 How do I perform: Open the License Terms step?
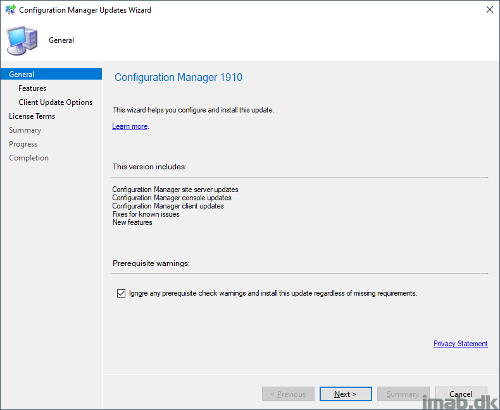(32, 116)
